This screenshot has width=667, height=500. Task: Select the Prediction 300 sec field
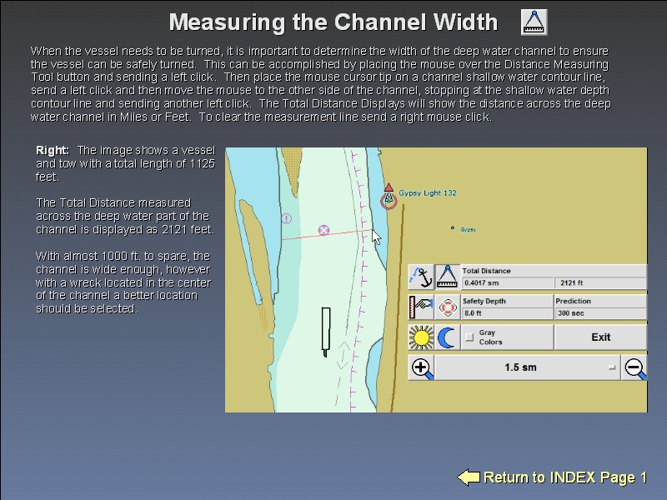[x=600, y=313]
